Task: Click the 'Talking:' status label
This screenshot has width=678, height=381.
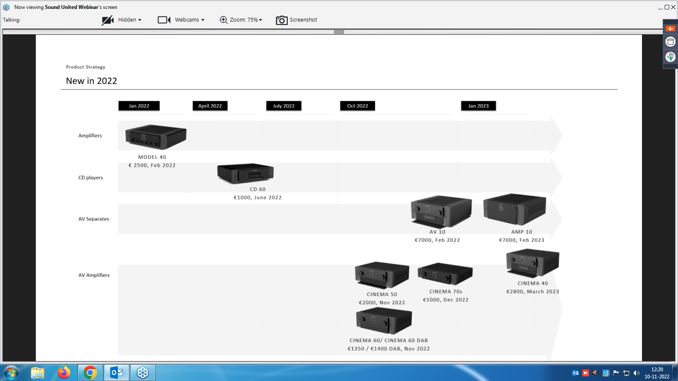Action: 12,20
